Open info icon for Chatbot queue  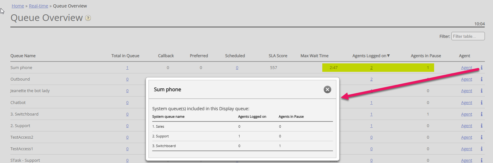(x=481, y=102)
